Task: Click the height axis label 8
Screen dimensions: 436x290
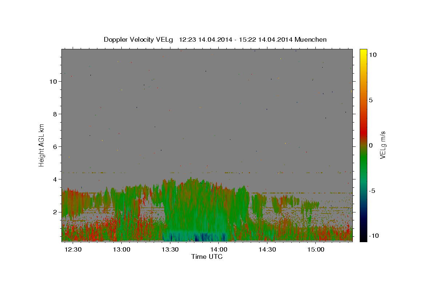Action: 55,114
